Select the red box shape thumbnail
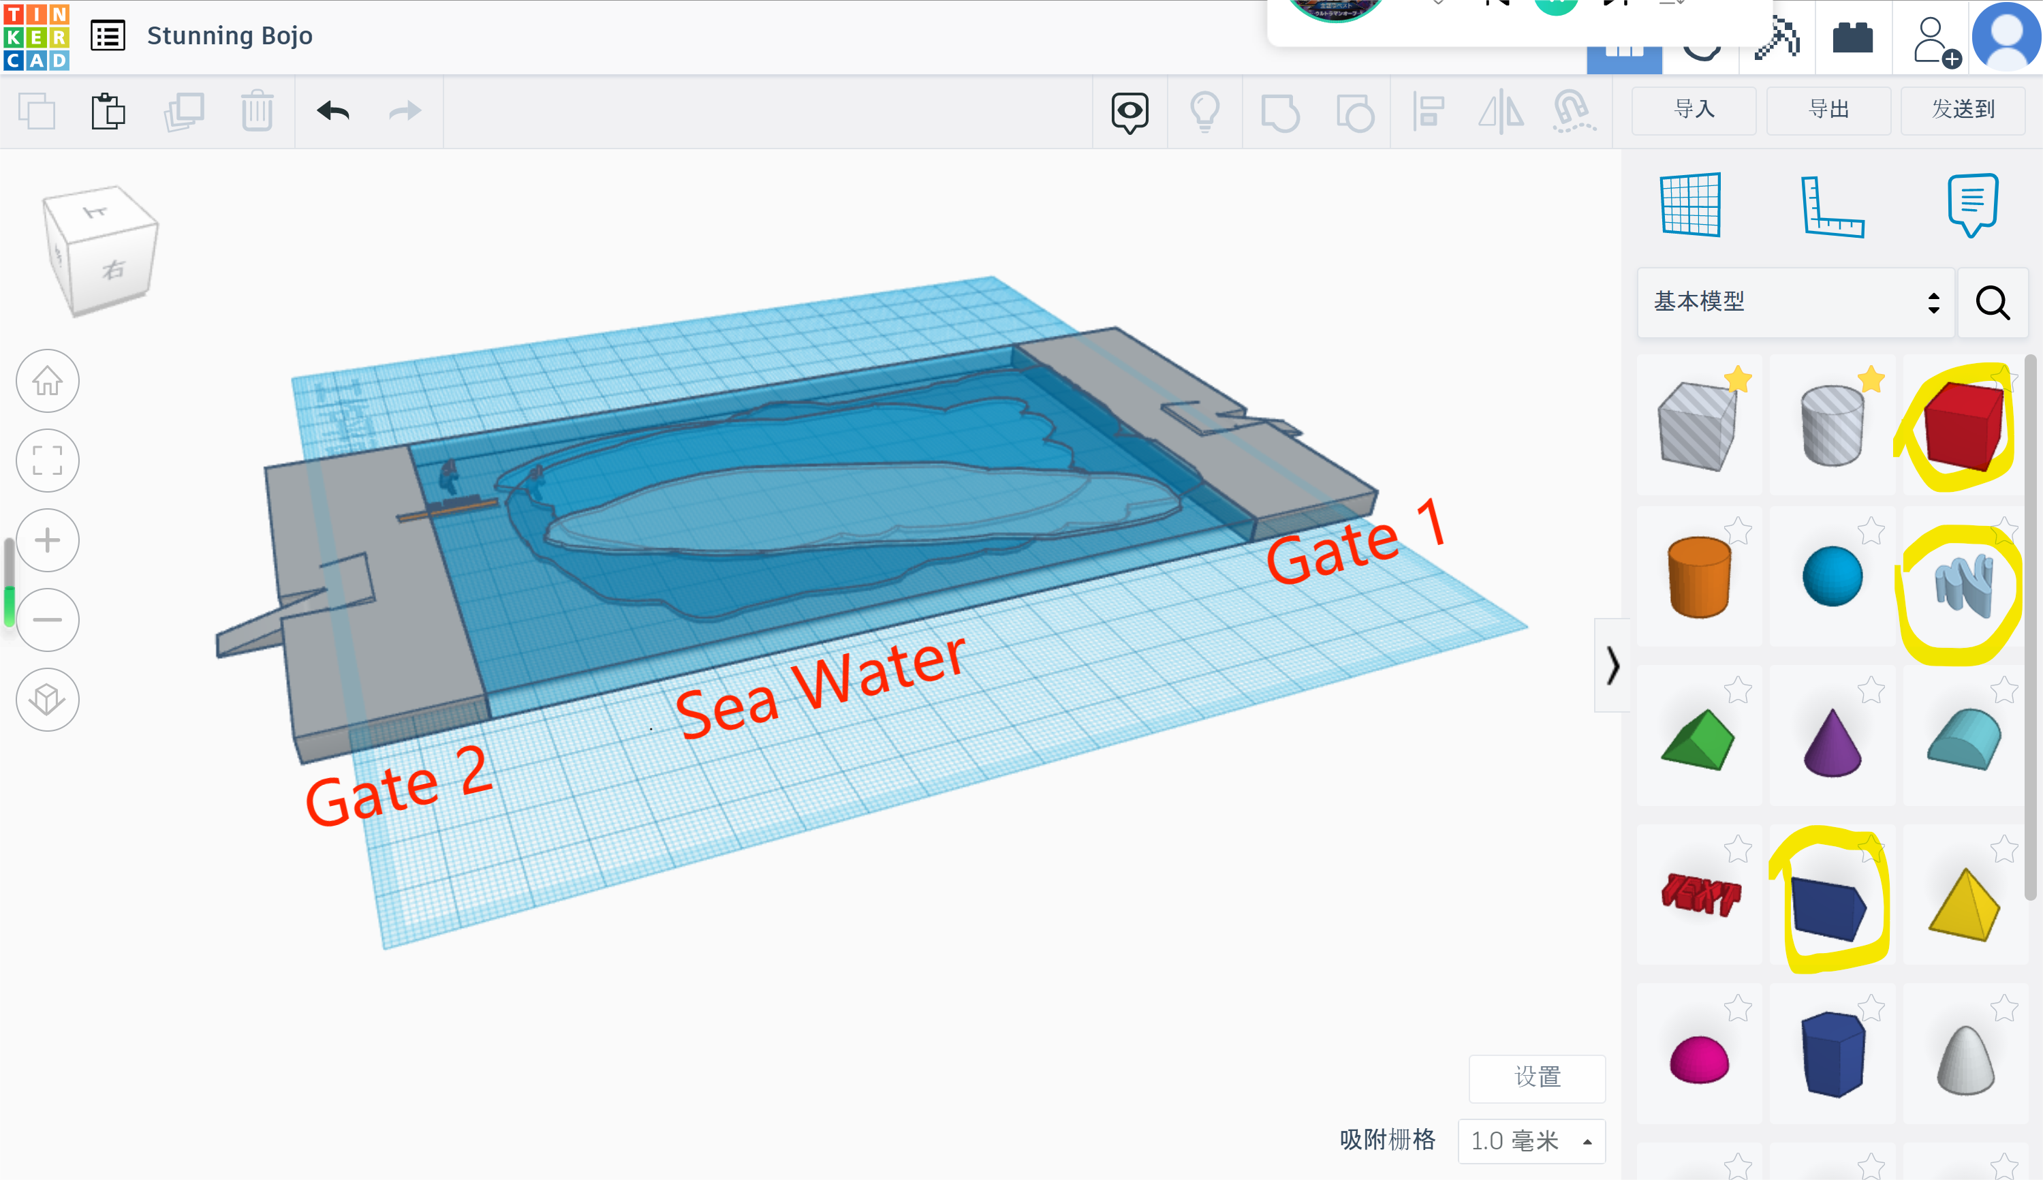This screenshot has height=1180, width=2043. pos(1963,428)
